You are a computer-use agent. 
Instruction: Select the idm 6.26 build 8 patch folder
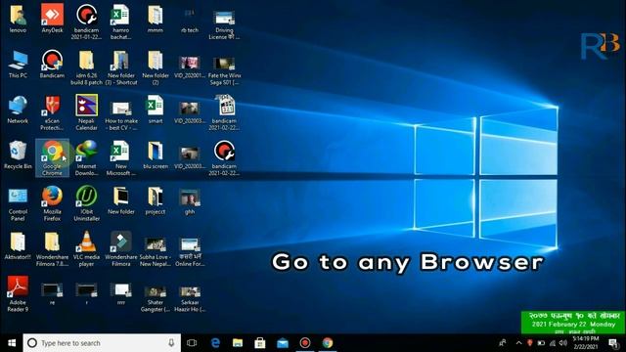point(87,67)
